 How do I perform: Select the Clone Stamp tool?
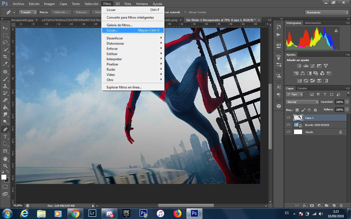pos(5,86)
